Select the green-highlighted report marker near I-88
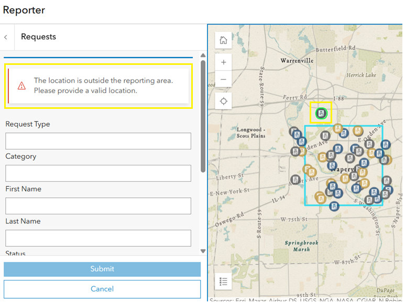This screenshot has width=405, height=304. 321,113
